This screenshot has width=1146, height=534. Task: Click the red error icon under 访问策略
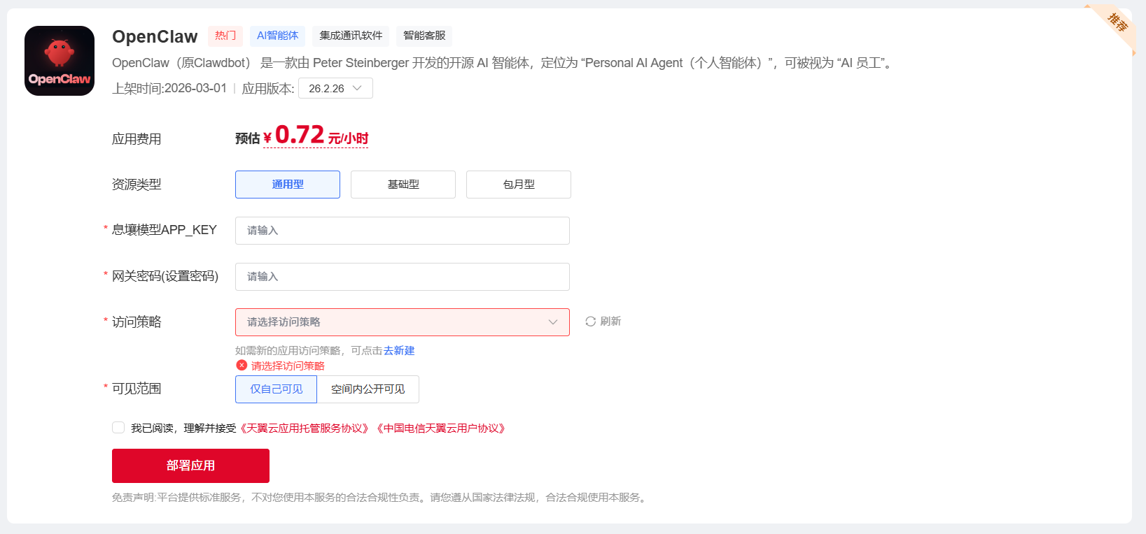(x=242, y=366)
